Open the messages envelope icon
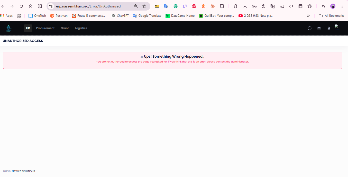Viewport: 348px width, 177px height. click(319, 28)
